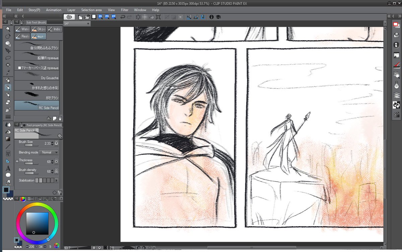Screen dimensions: 402x252
Task: Click the Undo toolbar arrow
Action: pos(123,17)
